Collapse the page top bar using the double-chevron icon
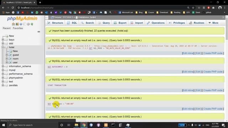Image resolution: width=228 pixels, height=128 pixels. [x=223, y=17]
